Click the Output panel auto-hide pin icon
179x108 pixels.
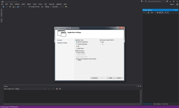tap(139, 86)
